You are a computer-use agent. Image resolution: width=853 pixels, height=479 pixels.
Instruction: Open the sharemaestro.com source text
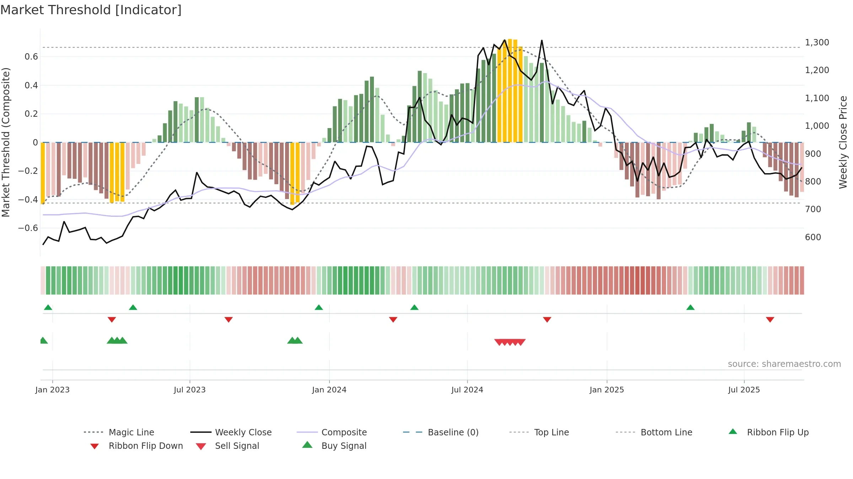(x=784, y=364)
